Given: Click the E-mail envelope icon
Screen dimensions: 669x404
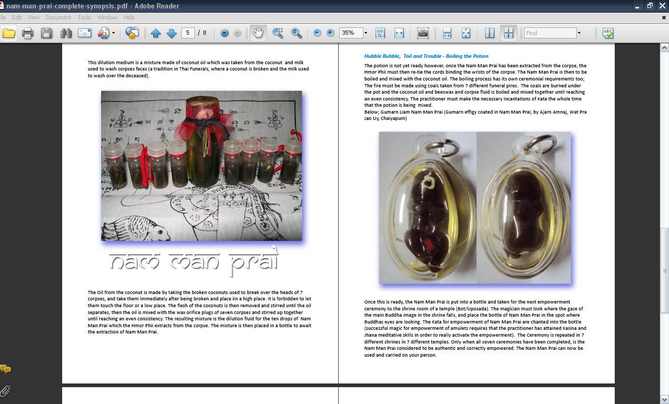Looking at the screenshot, I should point(84,33).
